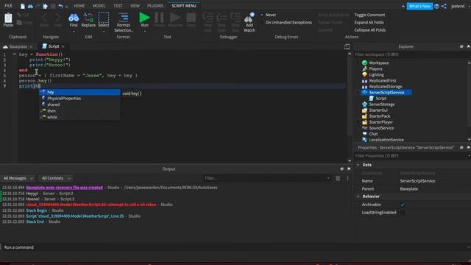Open All Messages dropdown

pos(18,178)
